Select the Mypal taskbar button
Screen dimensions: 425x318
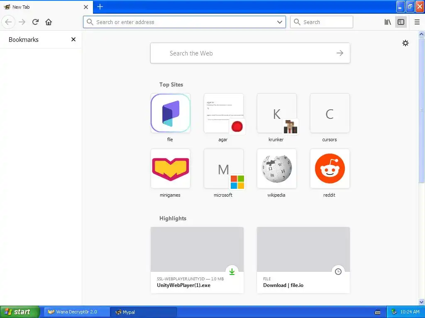point(144,312)
